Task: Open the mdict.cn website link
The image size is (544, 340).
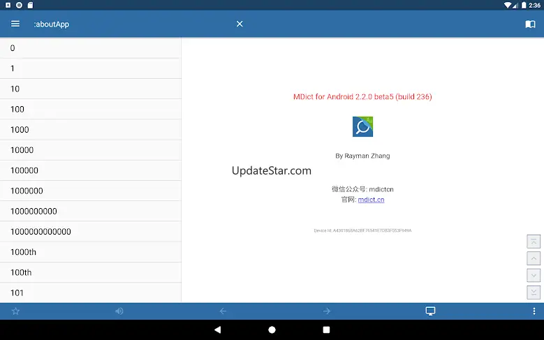Action: 371,200
